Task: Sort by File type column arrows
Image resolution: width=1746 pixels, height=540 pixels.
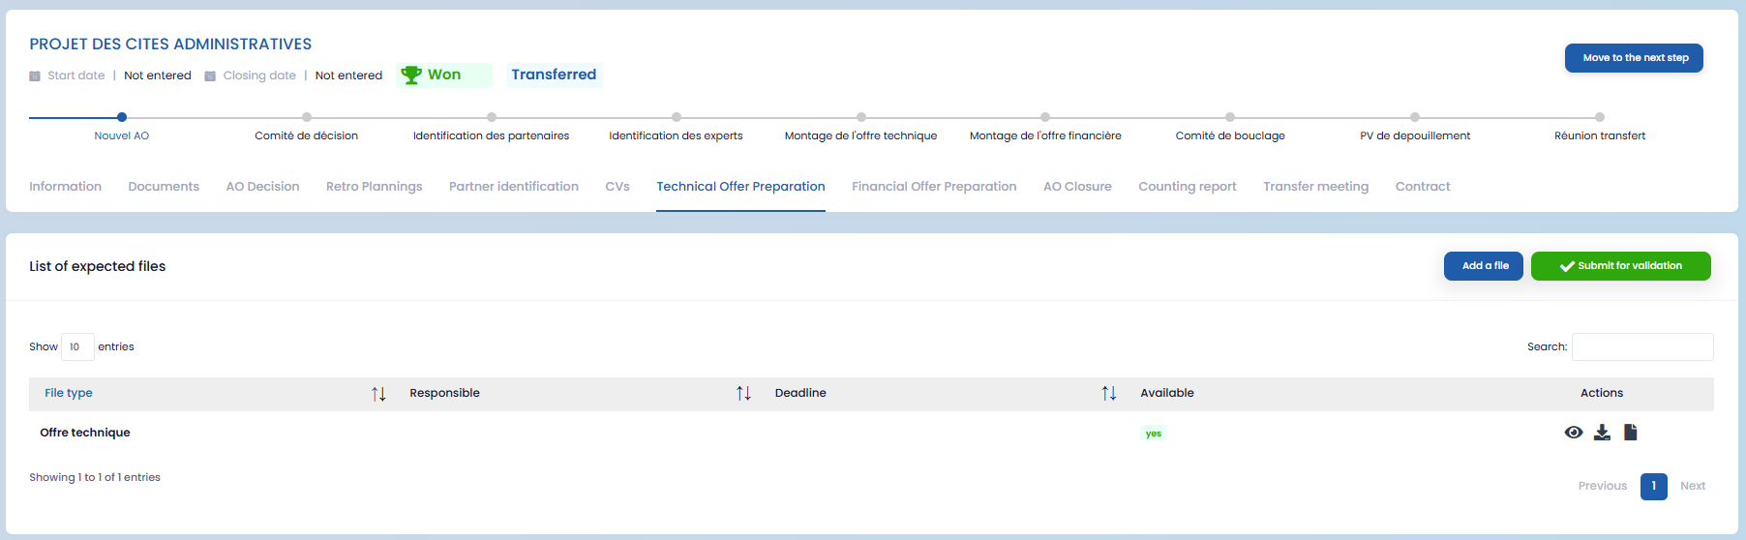Action: pos(378,393)
